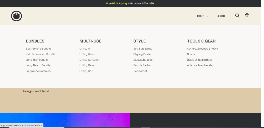
Task: Choose Mustache Wax
Action: click(143, 60)
